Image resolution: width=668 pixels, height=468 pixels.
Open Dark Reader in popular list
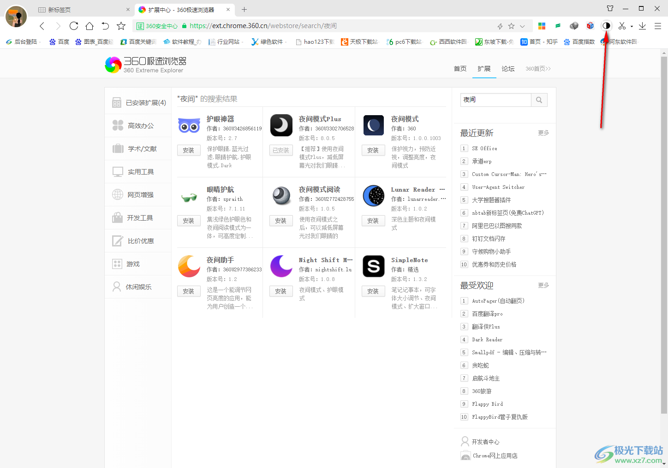(487, 339)
